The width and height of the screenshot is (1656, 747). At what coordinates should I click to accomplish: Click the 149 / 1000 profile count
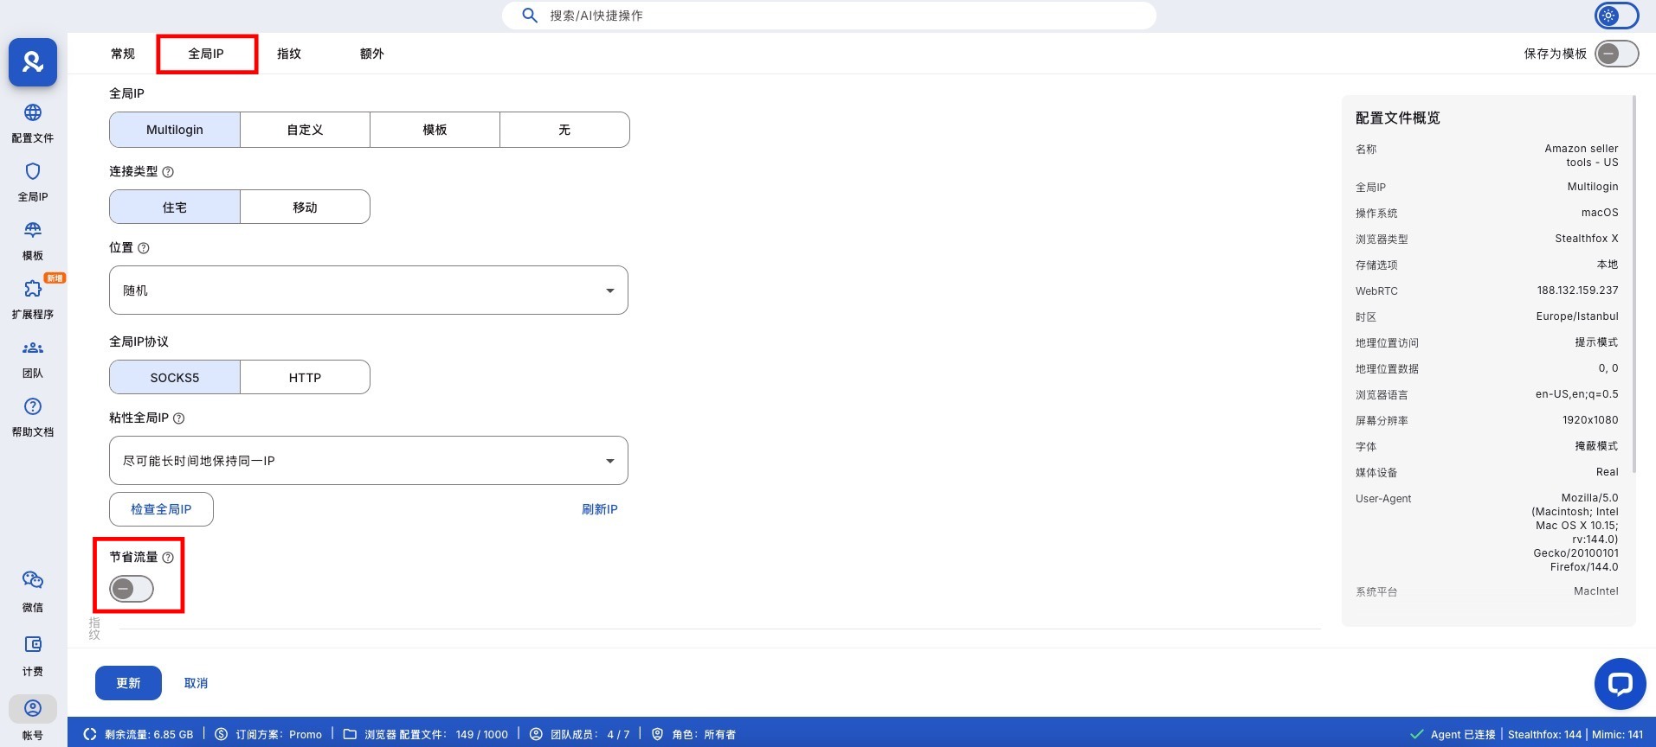tap(482, 735)
